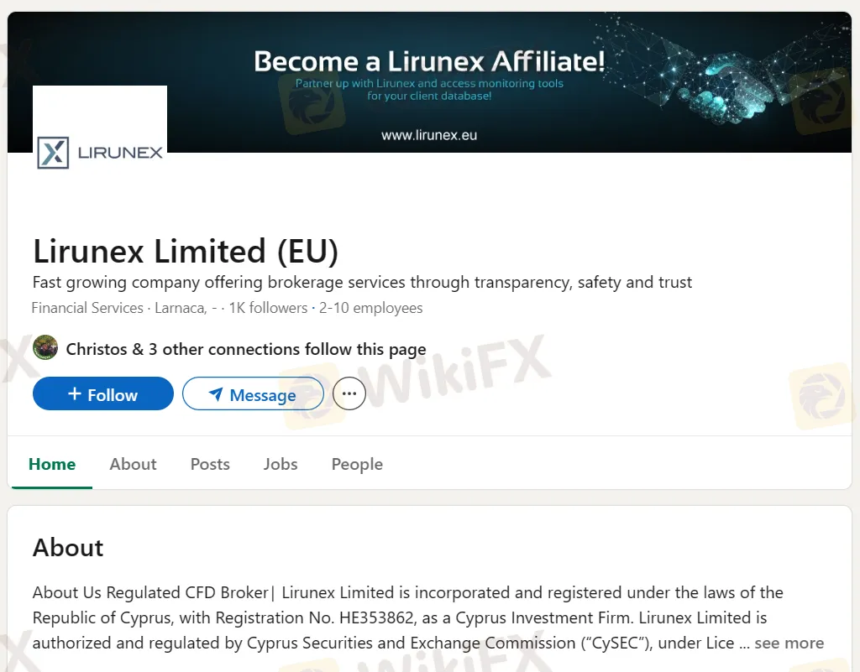The height and width of the screenshot is (672, 860).
Task: Send a Message to Lirunex Limited
Action: pyautogui.click(x=253, y=393)
